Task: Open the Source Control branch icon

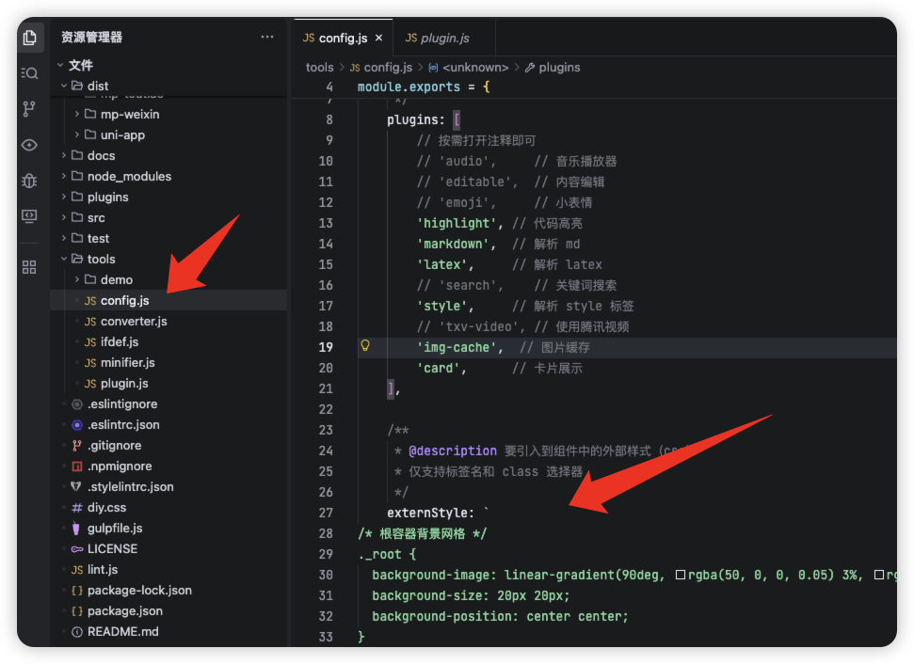Action: click(x=29, y=109)
